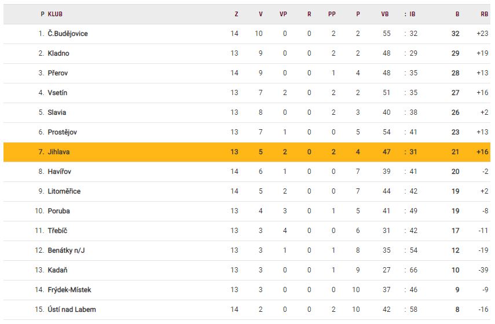495x324 pixels.
Task: Open the Č.Budějovice club link
Action: point(68,34)
